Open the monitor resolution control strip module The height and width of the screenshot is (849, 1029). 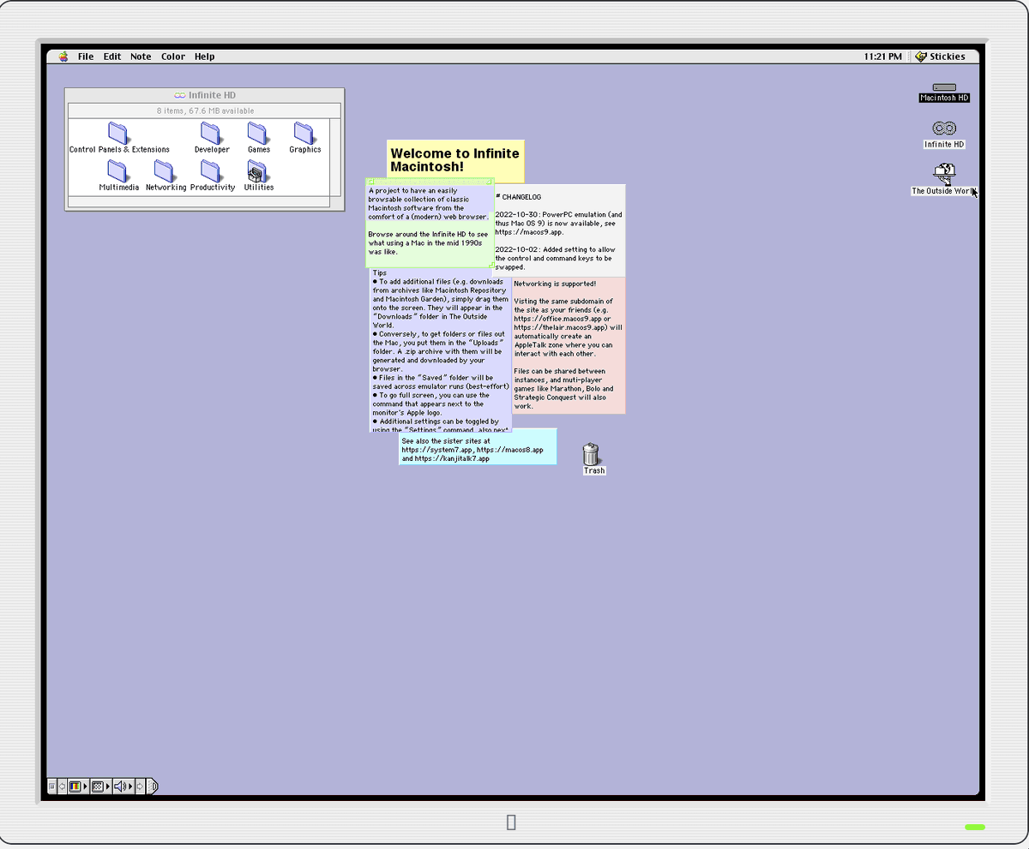(101, 786)
